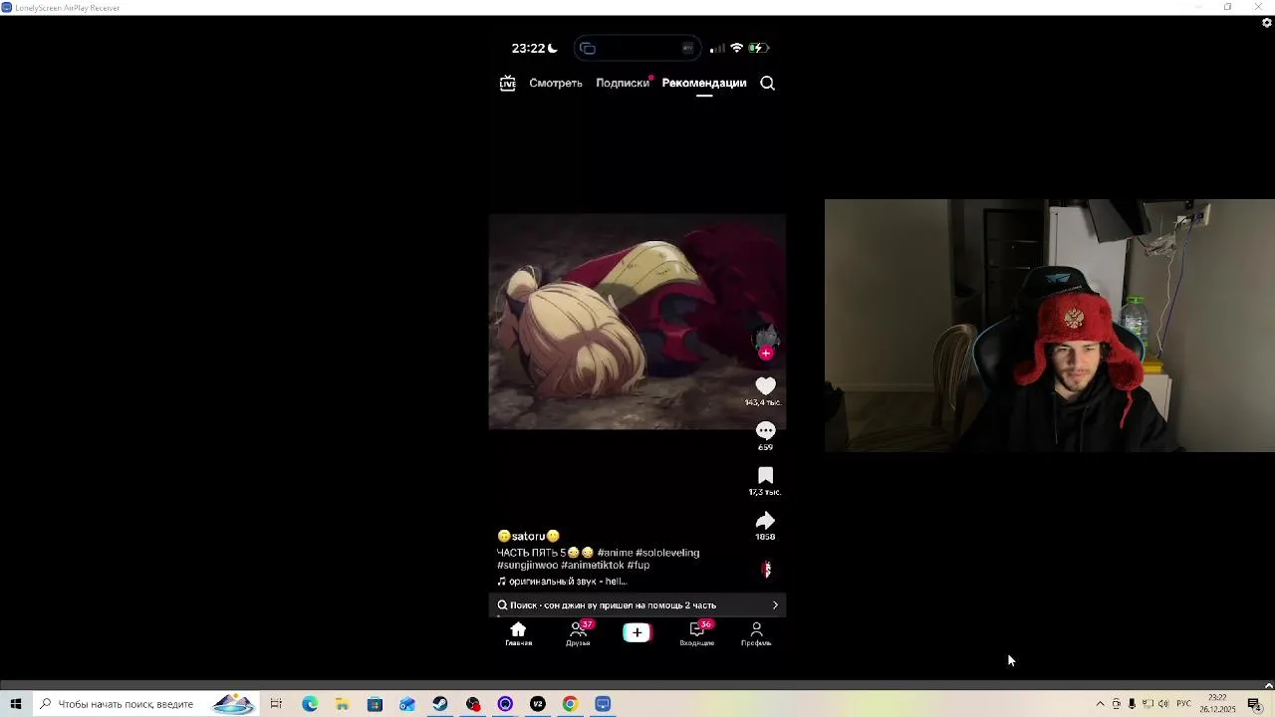Open Task View on the taskbar
The image size is (1275, 717).
point(276,704)
